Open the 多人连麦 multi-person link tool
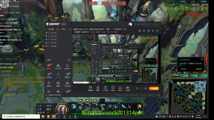Screen dimensions: 214x120 coord(58,75)
